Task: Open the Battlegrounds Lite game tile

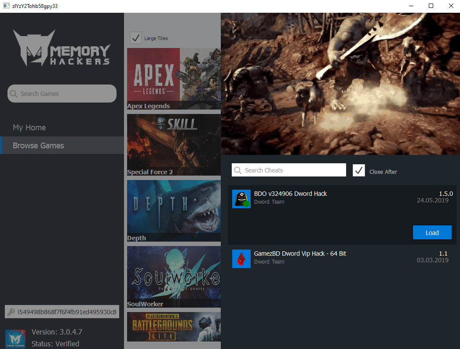Action: pyautogui.click(x=174, y=327)
